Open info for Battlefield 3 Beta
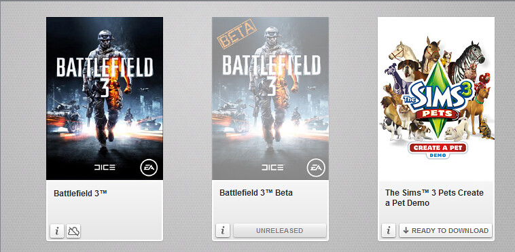515x252 pixels. (223, 231)
